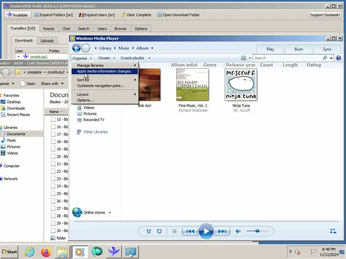Click Open Download Folder in Soulseek
This screenshot has height=259, width=346.
pos(178,15)
